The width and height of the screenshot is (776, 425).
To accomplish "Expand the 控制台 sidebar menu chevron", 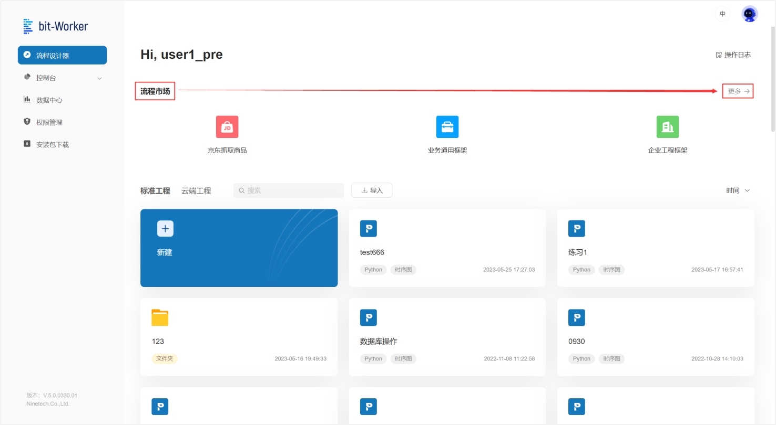I will click(x=99, y=78).
